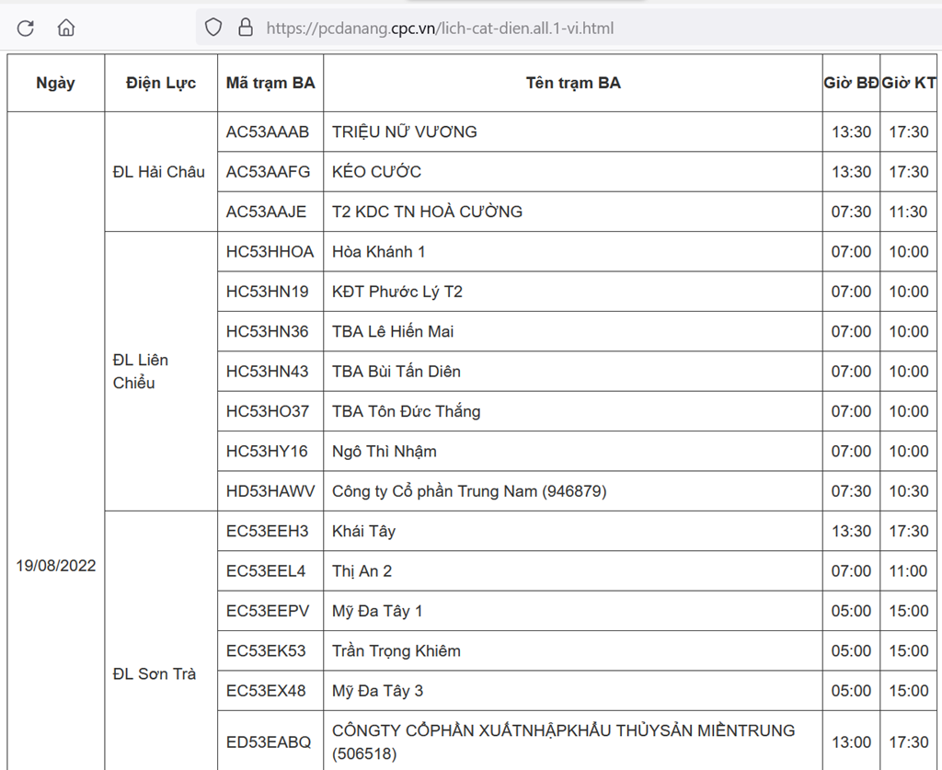This screenshot has width=942, height=770.
Task: Select station code AC53AAJE
Action: [266, 212]
